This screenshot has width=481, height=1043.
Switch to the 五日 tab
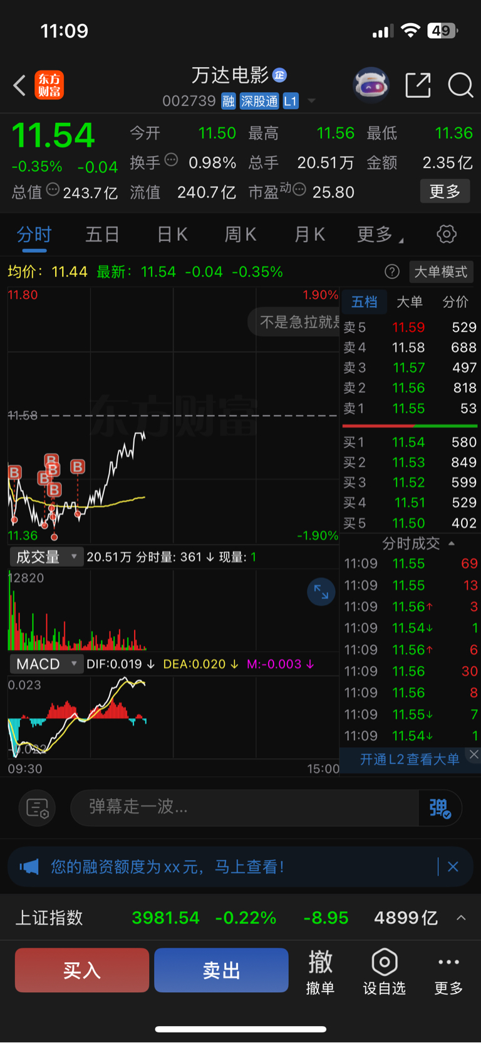pos(102,235)
